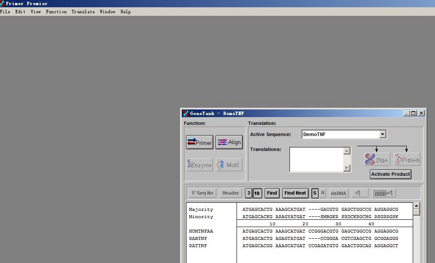Click the Primer Premier application icon
435x263 pixels.
point(2,3)
